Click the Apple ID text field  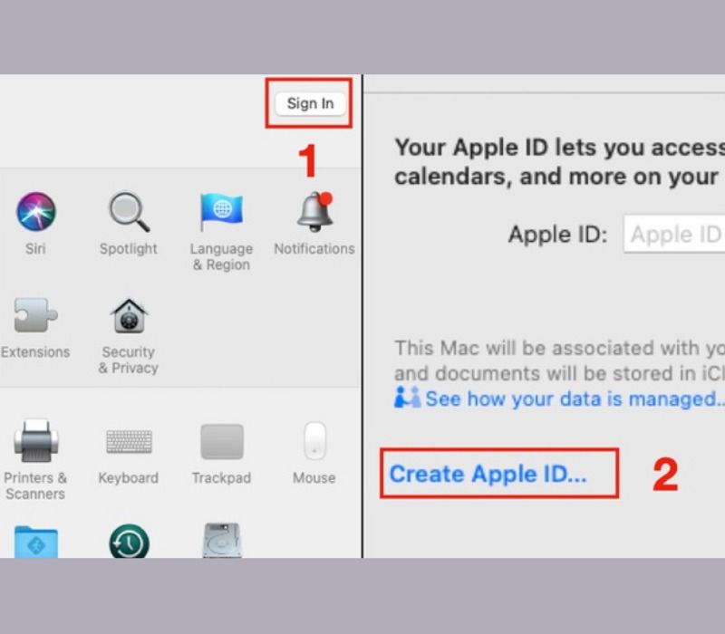(x=674, y=234)
